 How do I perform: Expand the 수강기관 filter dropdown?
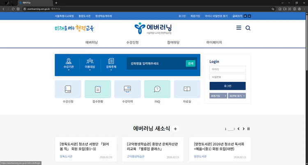tap(68, 64)
